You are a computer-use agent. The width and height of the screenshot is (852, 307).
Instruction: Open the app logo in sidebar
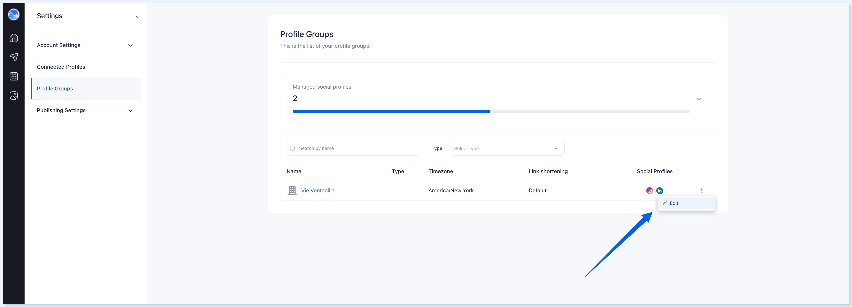14,15
